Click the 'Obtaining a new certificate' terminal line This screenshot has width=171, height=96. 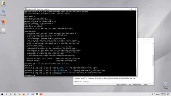35,18
